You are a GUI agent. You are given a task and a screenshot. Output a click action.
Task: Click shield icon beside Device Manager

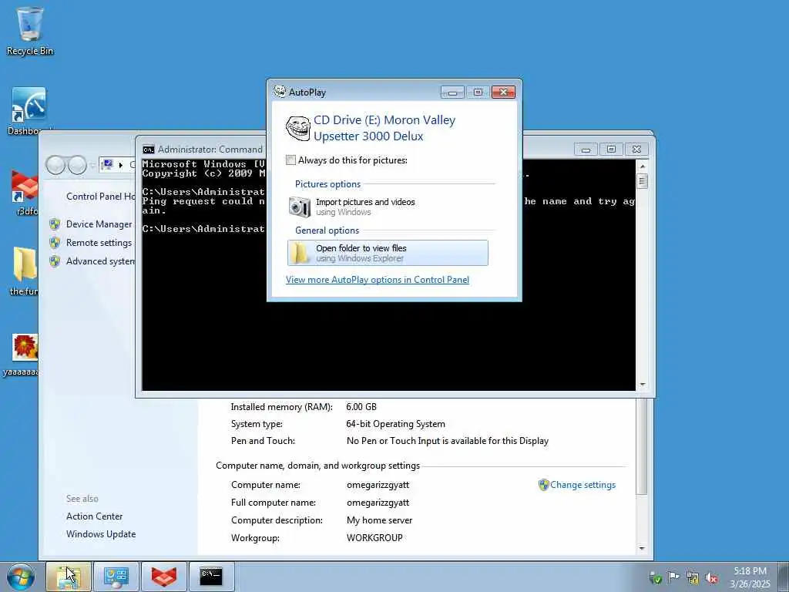tap(55, 224)
